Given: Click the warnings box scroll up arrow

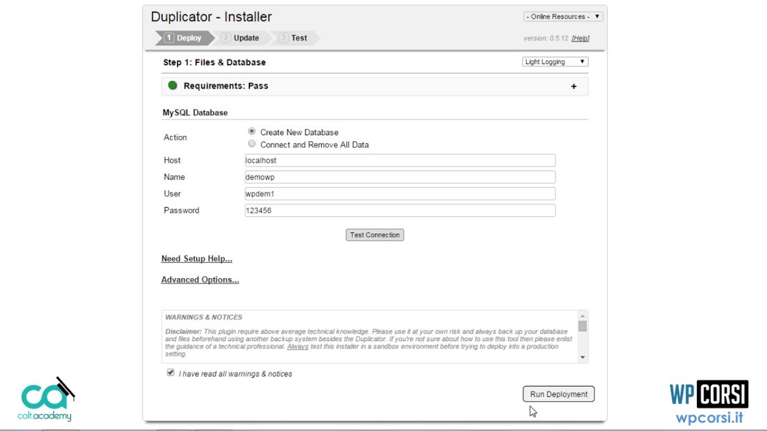Looking at the screenshot, I should pyautogui.click(x=582, y=316).
